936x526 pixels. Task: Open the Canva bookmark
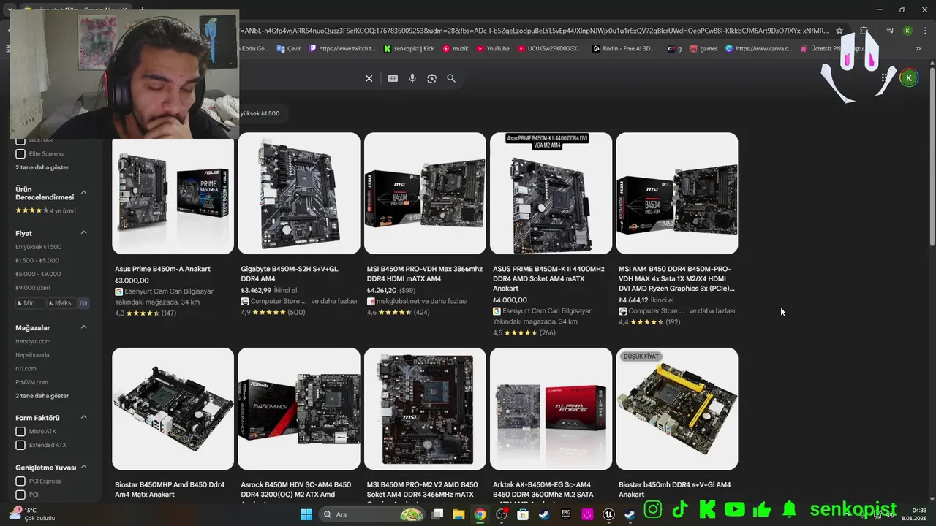pos(758,49)
